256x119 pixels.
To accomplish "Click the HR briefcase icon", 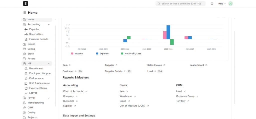I will (24, 63).
